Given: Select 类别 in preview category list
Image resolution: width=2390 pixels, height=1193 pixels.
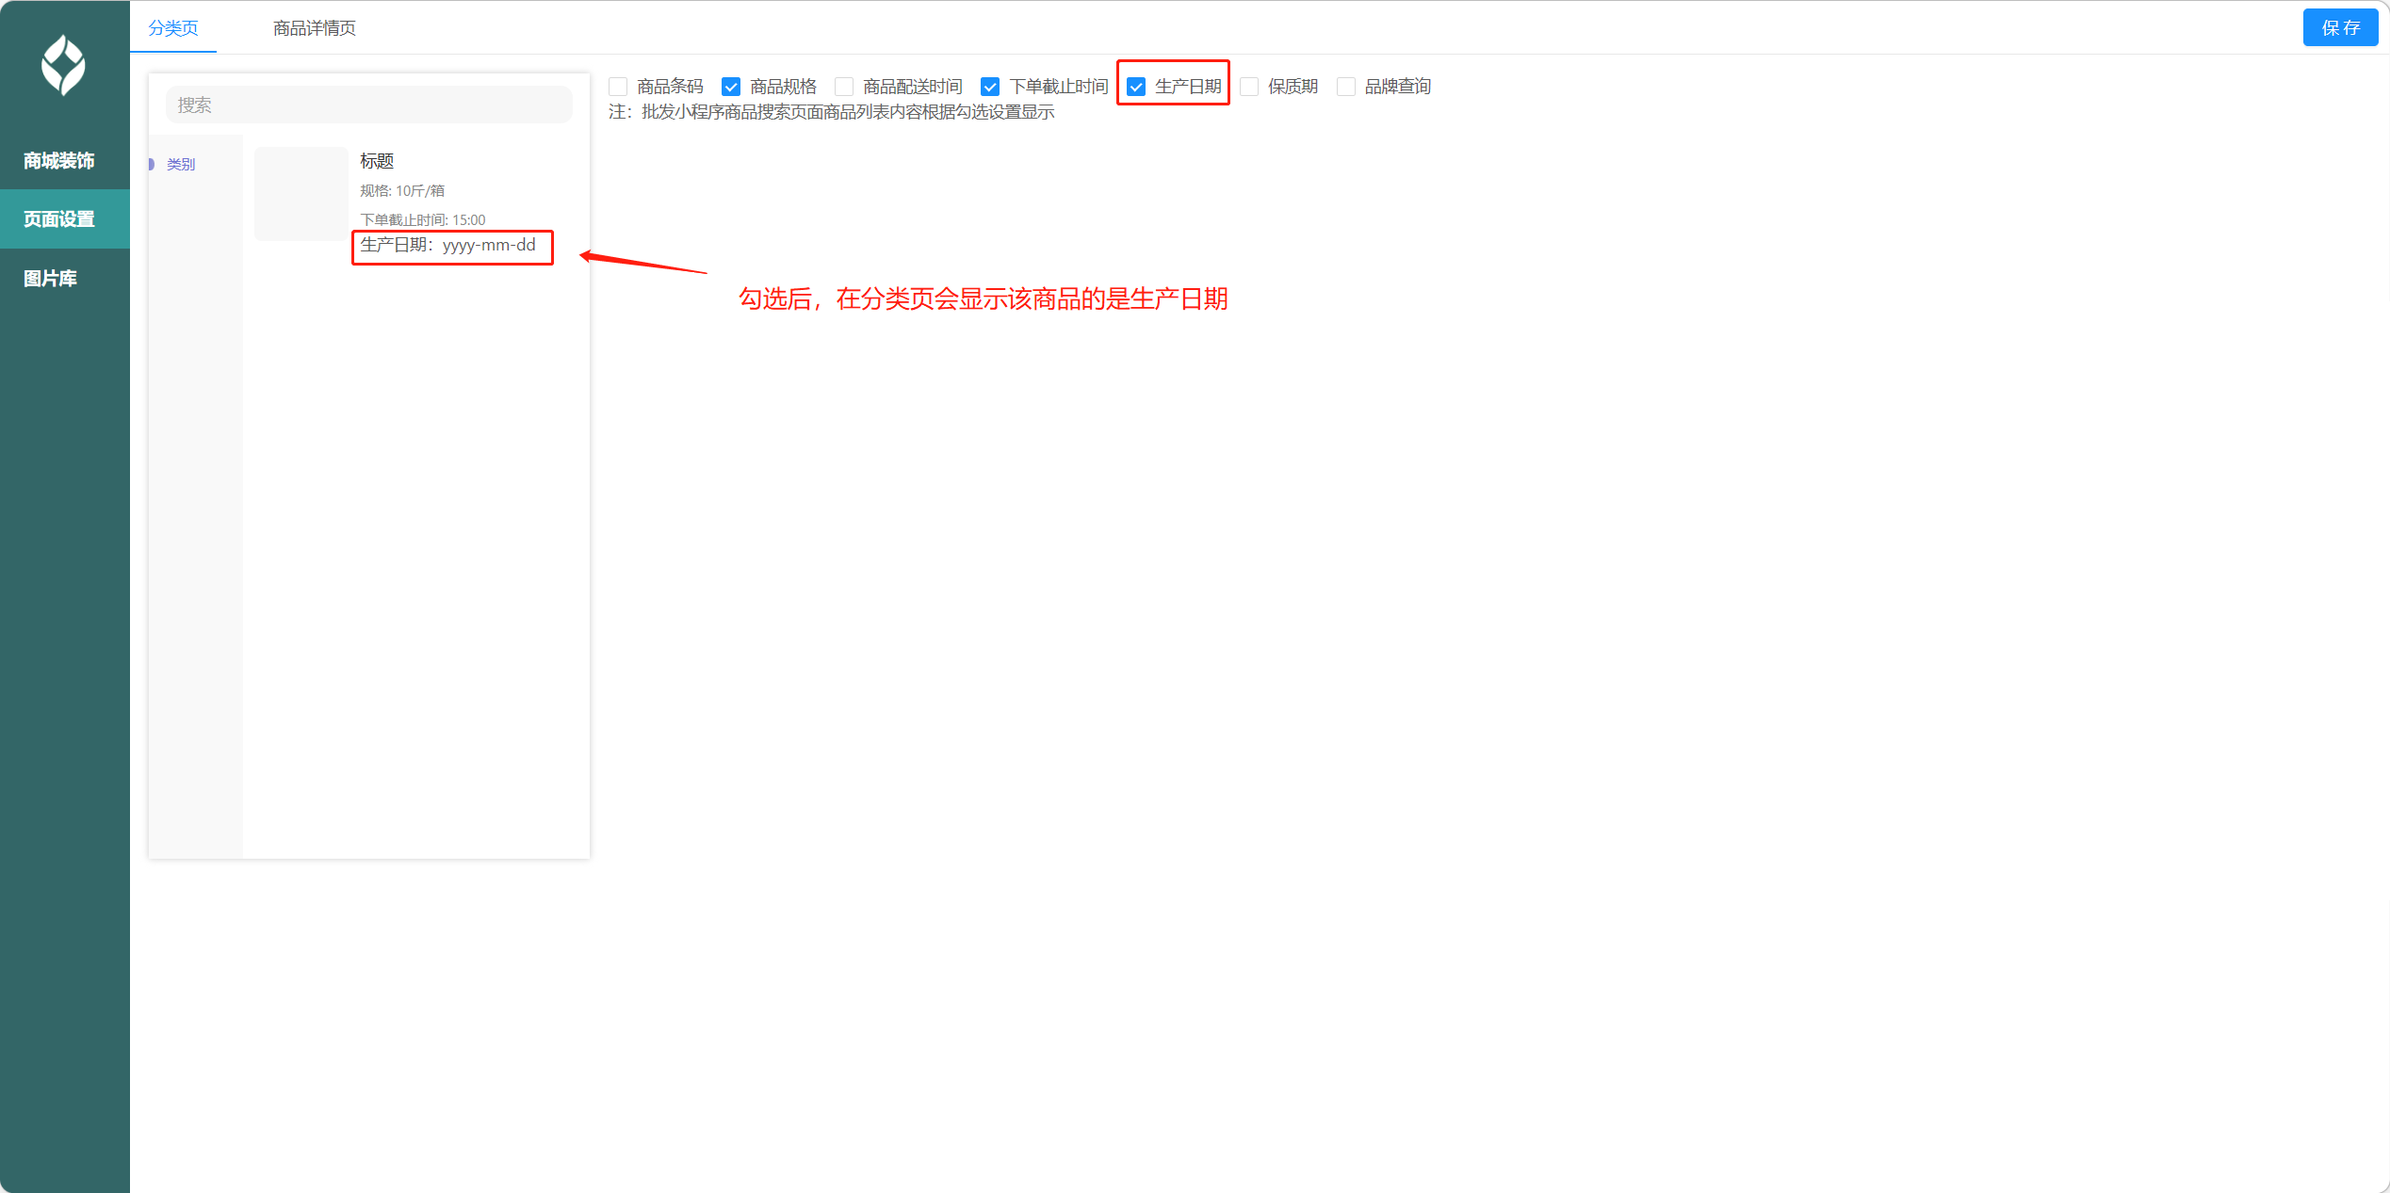Looking at the screenshot, I should point(181,165).
